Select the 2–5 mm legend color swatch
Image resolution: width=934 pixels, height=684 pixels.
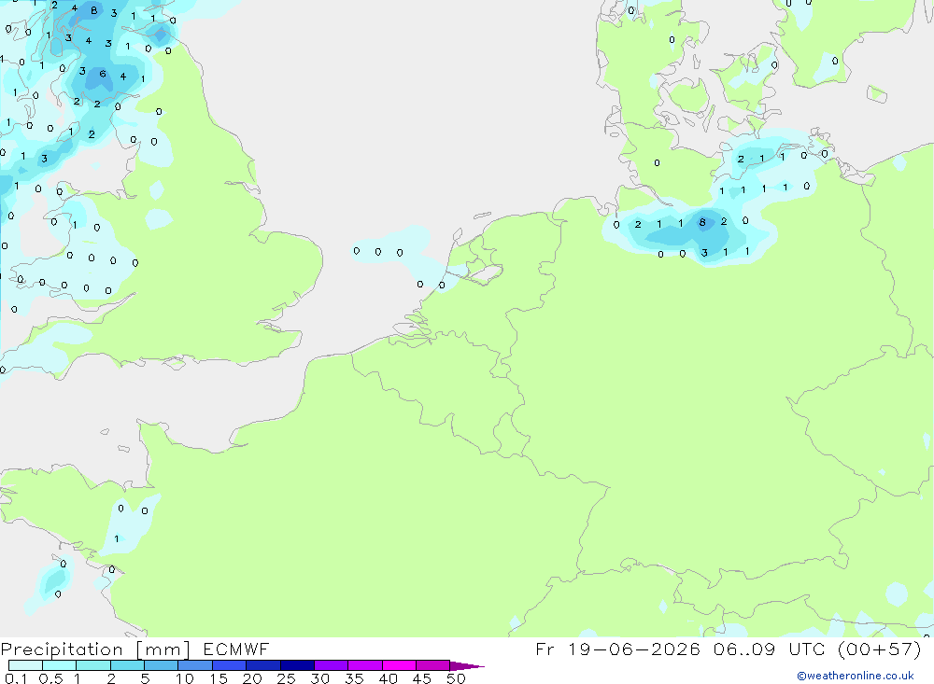tap(127, 665)
